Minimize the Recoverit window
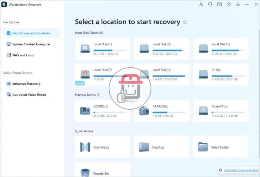Viewport: 260px width, 177px height. pos(247,4)
